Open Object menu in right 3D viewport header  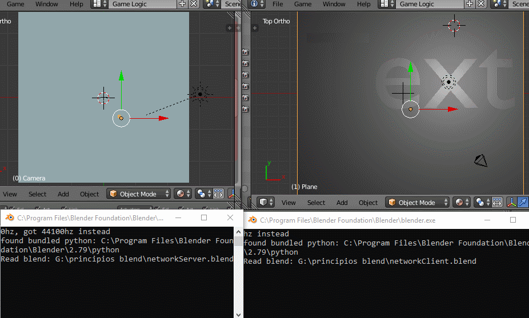368,203
